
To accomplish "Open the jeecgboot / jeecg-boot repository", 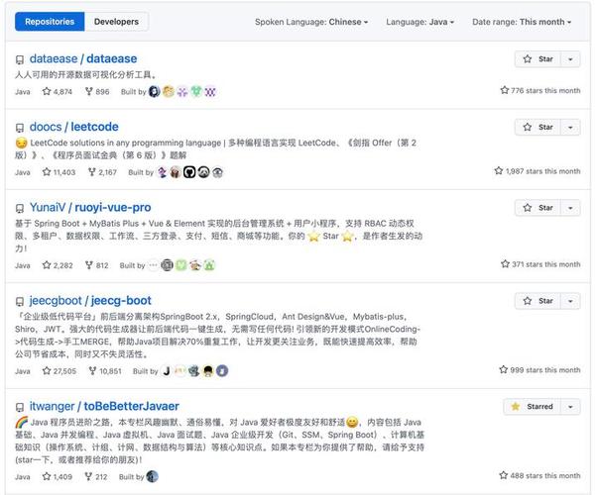I will coord(90,300).
